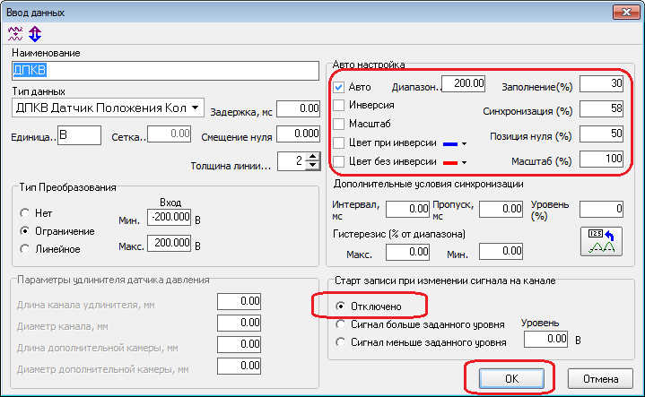Screen dimensions: 645x397
Task: Click the Мин. input field with -200.000
Action: tap(169, 217)
